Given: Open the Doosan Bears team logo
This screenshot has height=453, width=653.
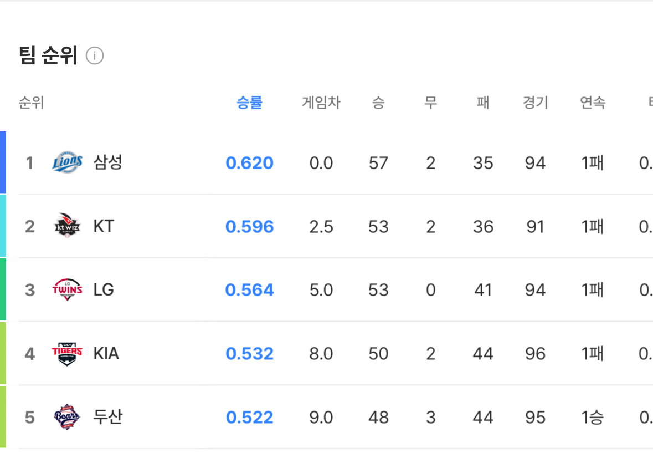Looking at the screenshot, I should (x=67, y=417).
